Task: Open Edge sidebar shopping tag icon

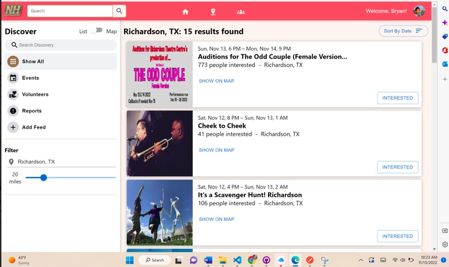Action: [x=445, y=36]
